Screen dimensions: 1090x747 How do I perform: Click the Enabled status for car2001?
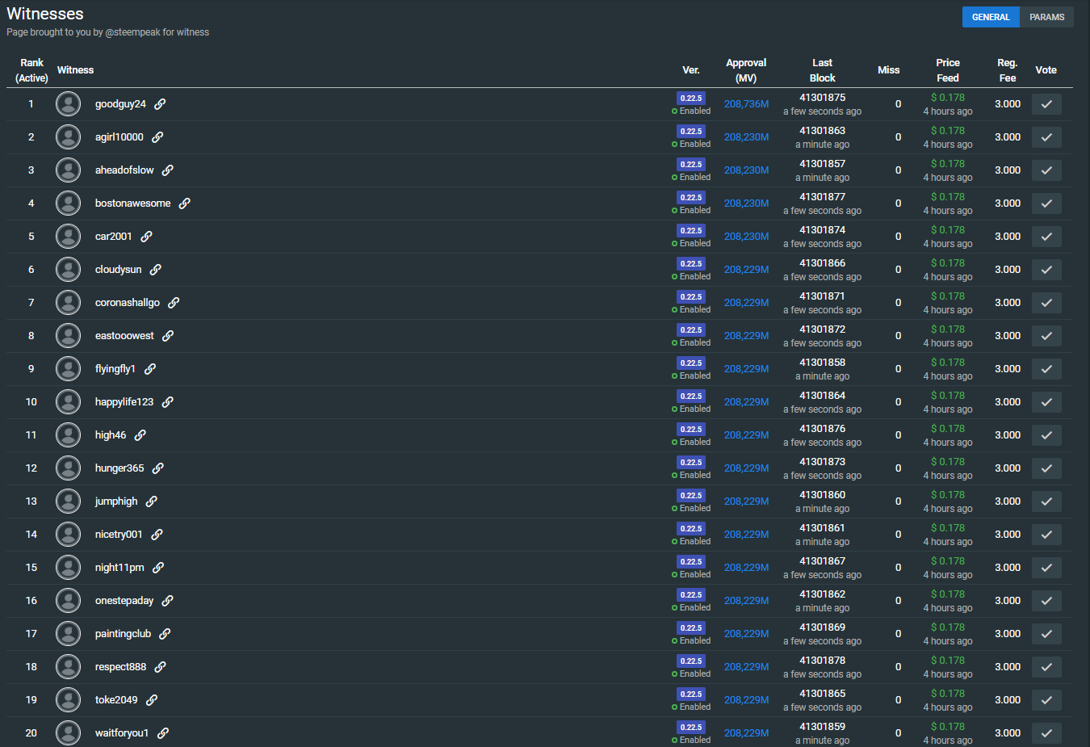(691, 244)
